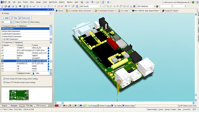Click the Zoom Level button
This screenshot has width=199, height=113.
coord(25,18)
